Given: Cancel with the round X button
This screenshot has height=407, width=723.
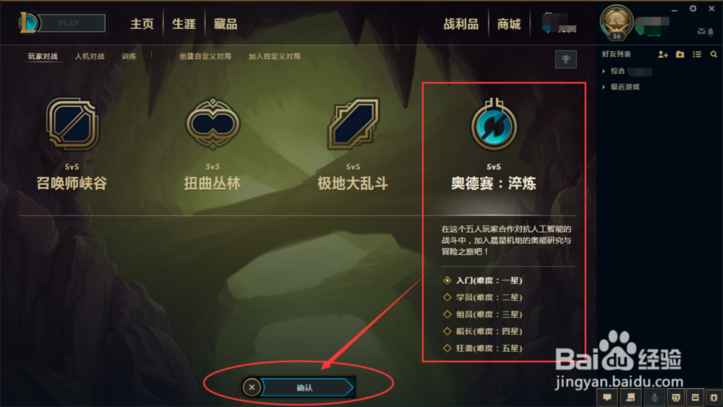Looking at the screenshot, I should [x=252, y=387].
